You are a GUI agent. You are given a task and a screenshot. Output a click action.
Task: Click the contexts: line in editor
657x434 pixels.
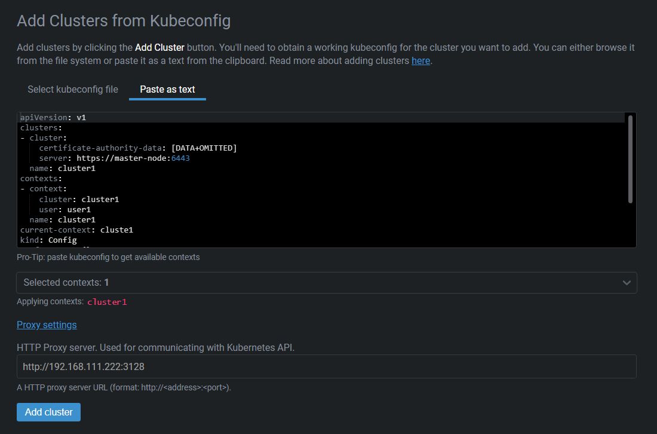[x=41, y=179]
